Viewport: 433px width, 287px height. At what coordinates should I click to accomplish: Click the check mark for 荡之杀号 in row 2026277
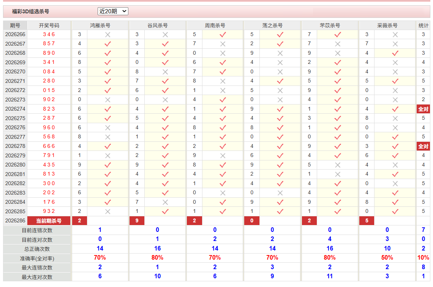tap(280, 137)
